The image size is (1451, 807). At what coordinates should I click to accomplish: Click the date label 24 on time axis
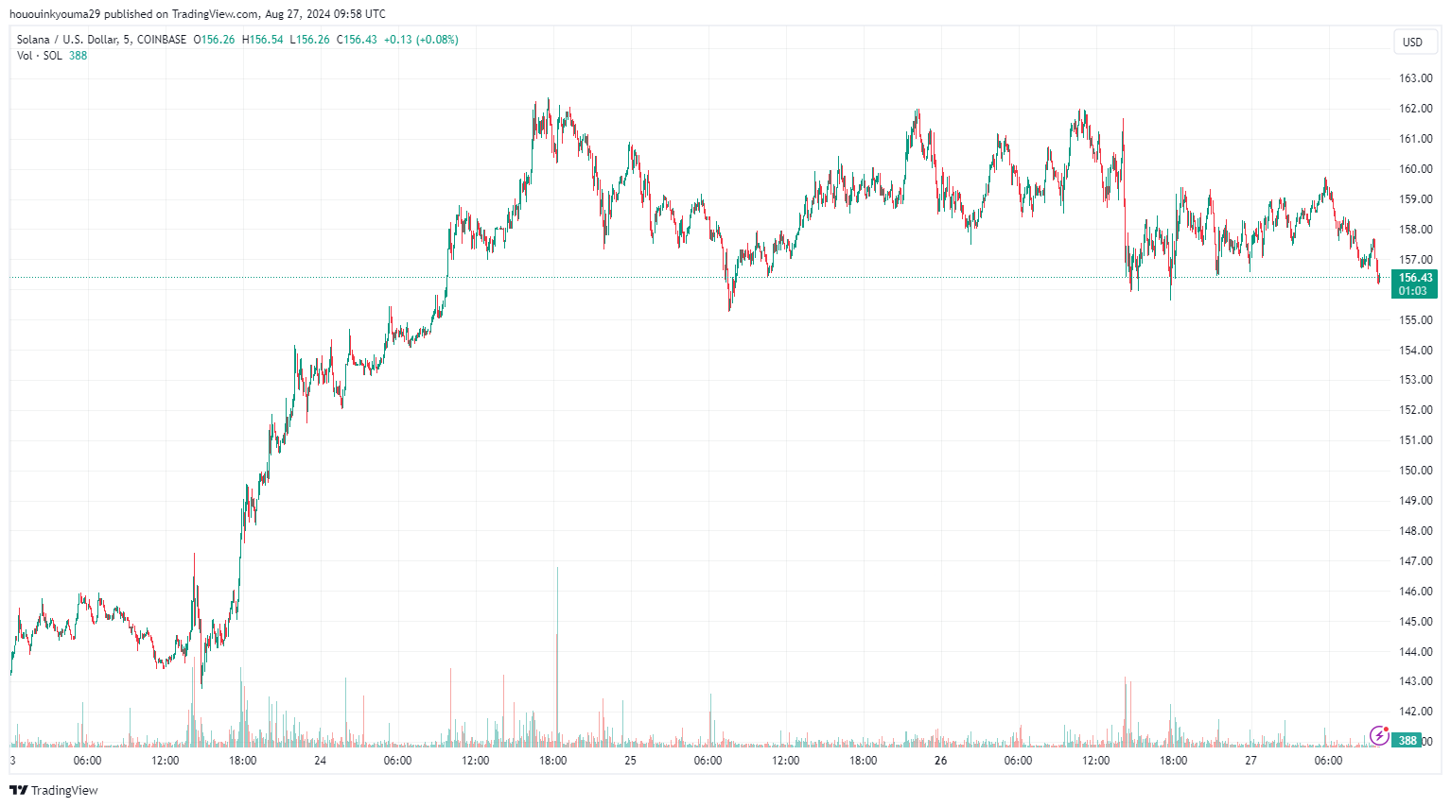[320, 761]
